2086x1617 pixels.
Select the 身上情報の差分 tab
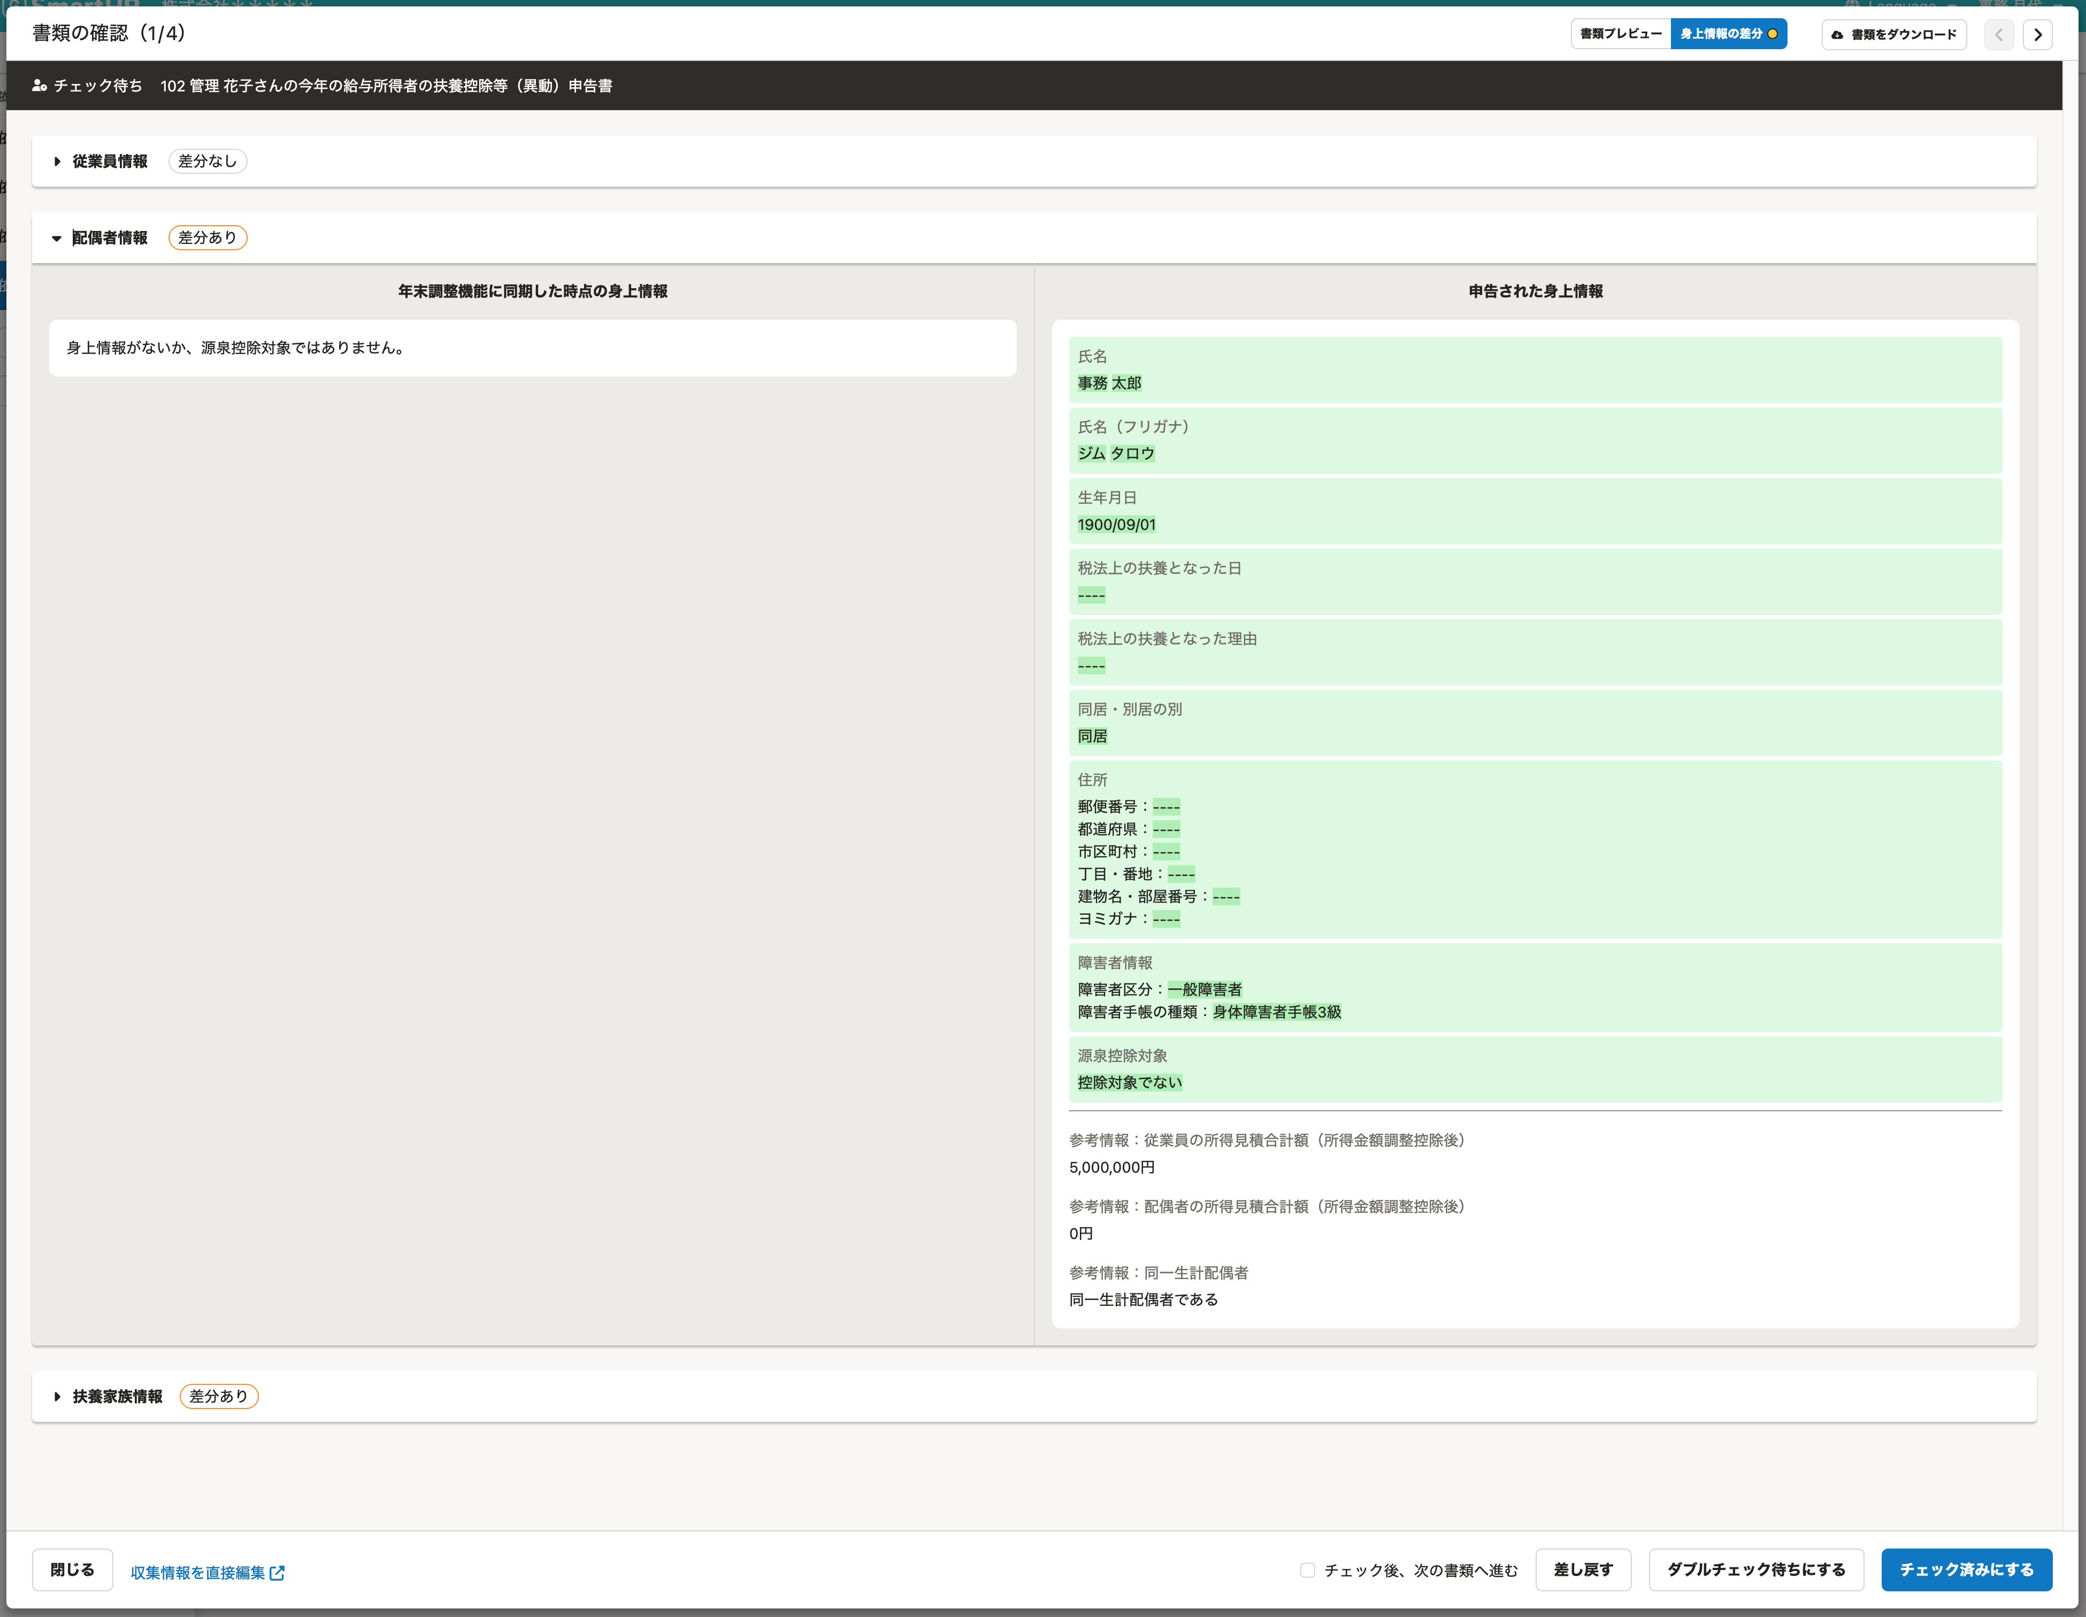pyautogui.click(x=1721, y=34)
